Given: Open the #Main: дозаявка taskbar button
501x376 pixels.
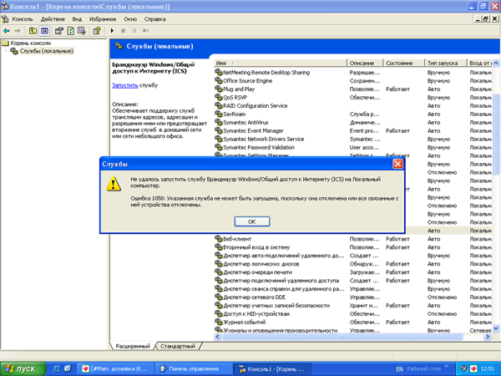Looking at the screenshot, I should [x=116, y=368].
